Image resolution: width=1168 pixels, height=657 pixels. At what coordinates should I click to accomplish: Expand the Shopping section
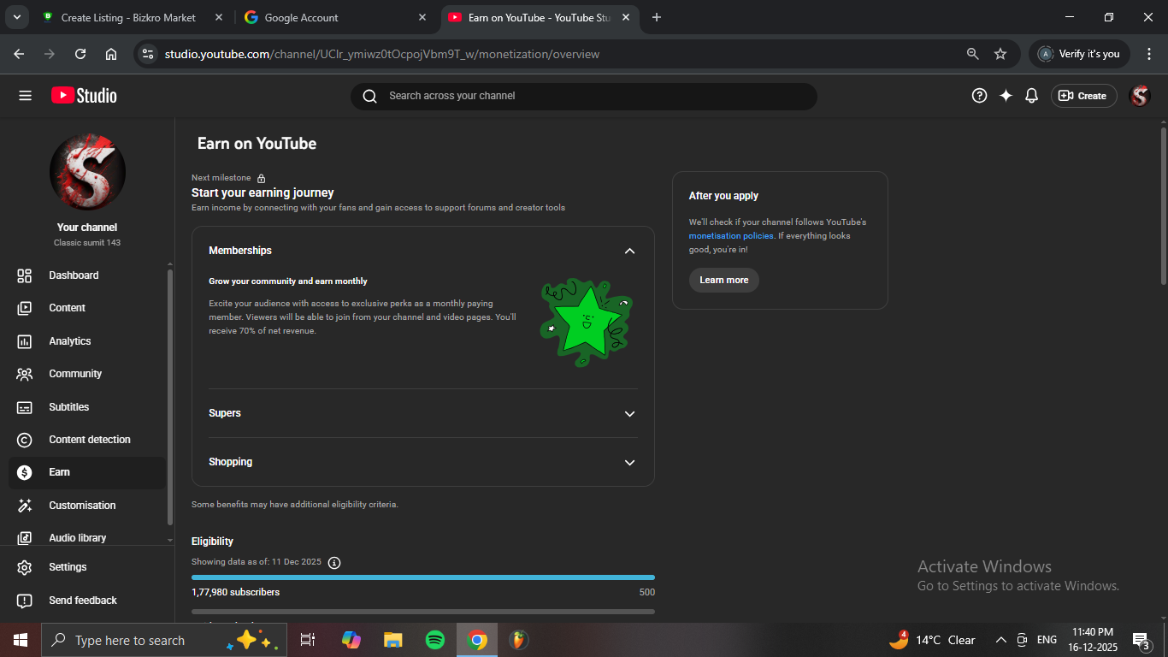point(629,462)
